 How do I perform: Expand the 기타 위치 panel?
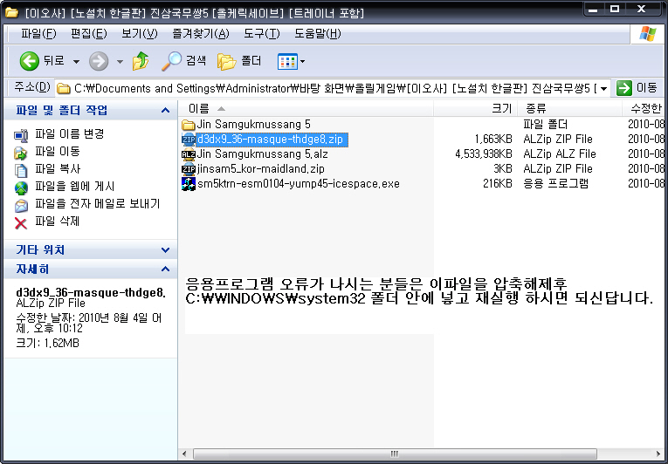click(165, 249)
